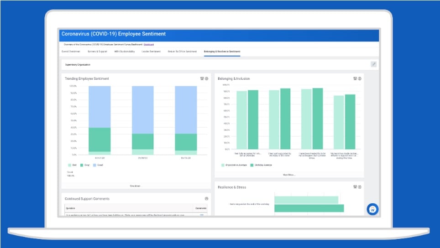The image size is (440, 248).
Task: Click Okay segment of first sentiment bar
Action: (100, 139)
